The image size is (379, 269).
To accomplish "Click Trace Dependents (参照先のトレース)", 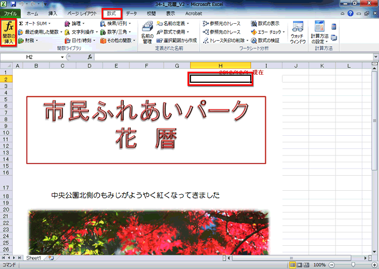I will click(x=222, y=32).
